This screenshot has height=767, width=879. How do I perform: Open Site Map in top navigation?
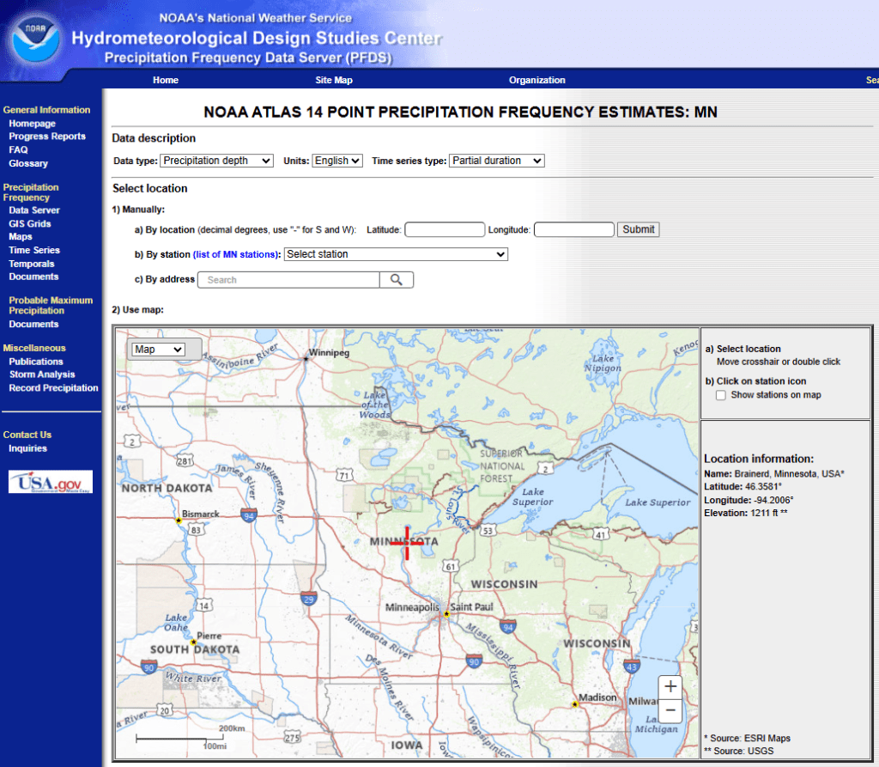click(334, 80)
